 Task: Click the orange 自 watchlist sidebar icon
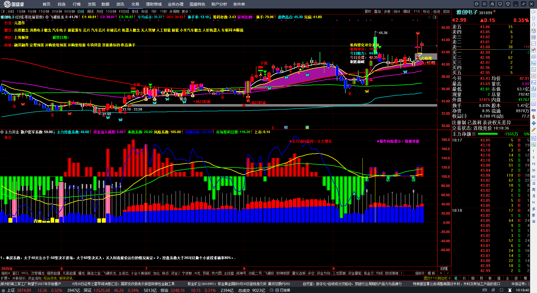click(534, 76)
